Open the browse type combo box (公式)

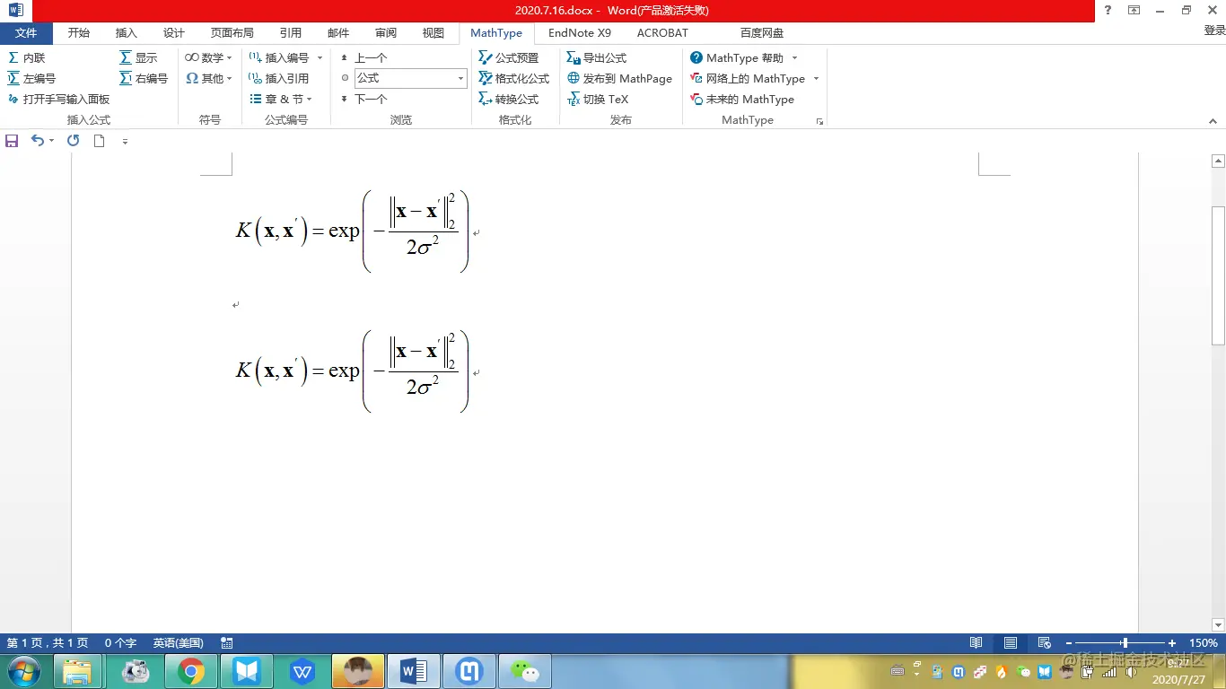point(411,79)
